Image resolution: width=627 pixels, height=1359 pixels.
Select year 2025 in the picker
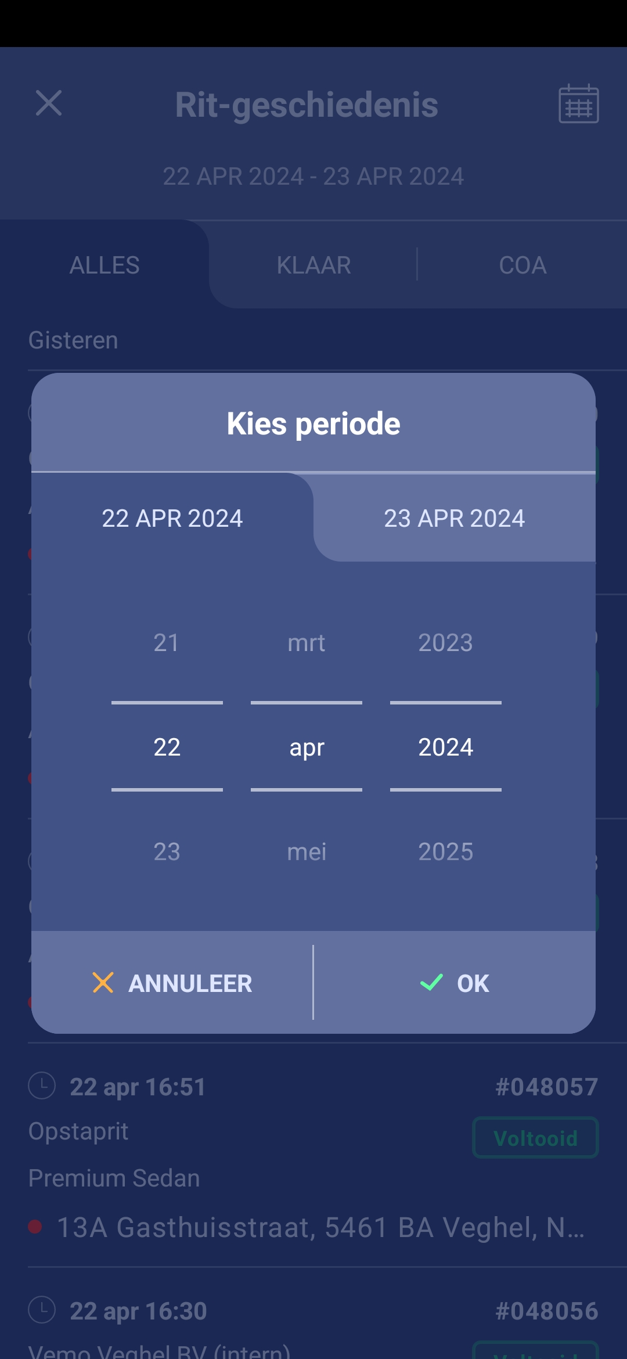point(445,852)
